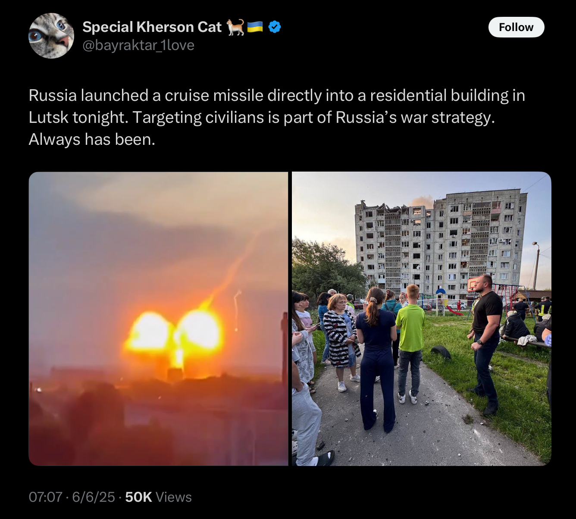Follow the Special Kherson Cat account
576x519 pixels.
[x=516, y=27]
